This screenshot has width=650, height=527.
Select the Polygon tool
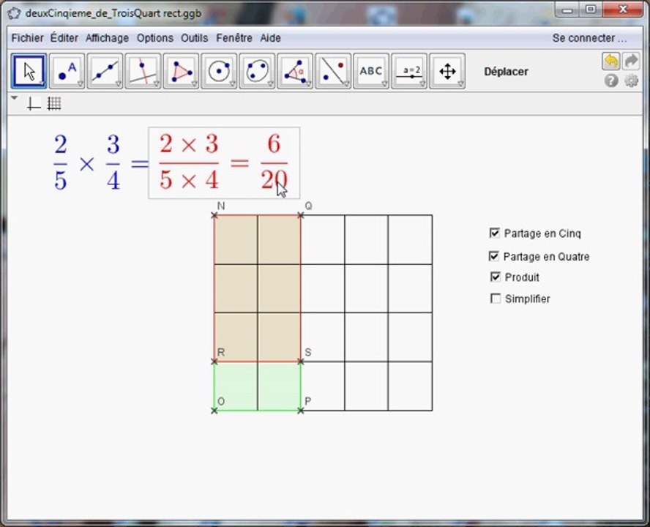tap(181, 71)
